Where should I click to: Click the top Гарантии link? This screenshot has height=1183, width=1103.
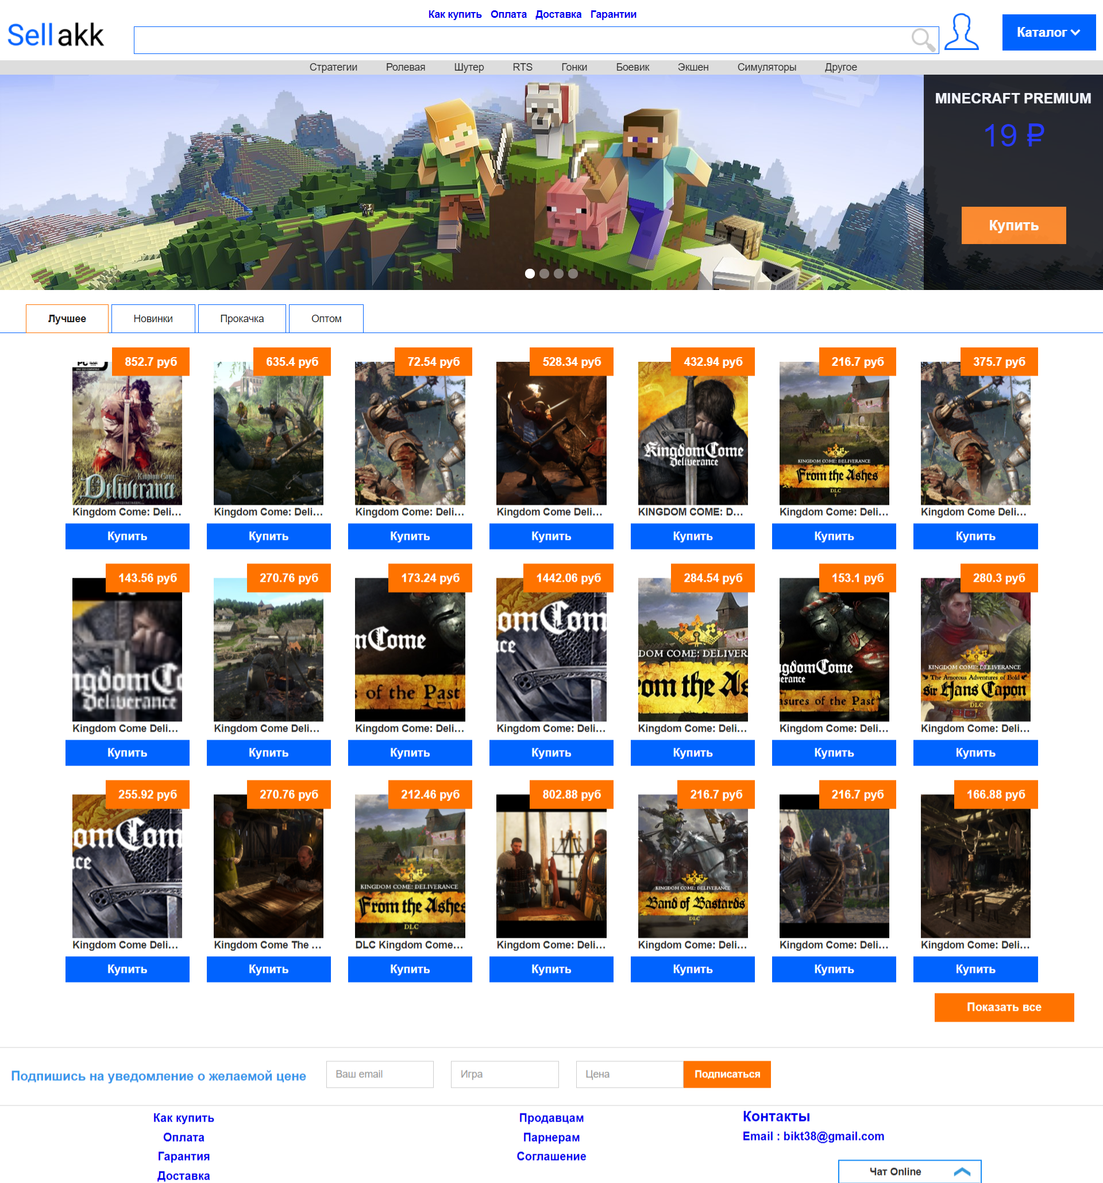(x=613, y=14)
